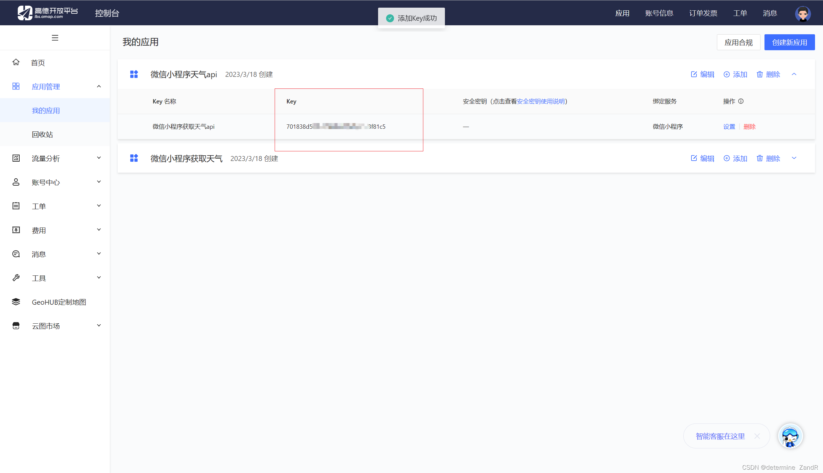Click the key value starting with 701838d5
Image resolution: width=823 pixels, height=473 pixels.
pyautogui.click(x=336, y=126)
